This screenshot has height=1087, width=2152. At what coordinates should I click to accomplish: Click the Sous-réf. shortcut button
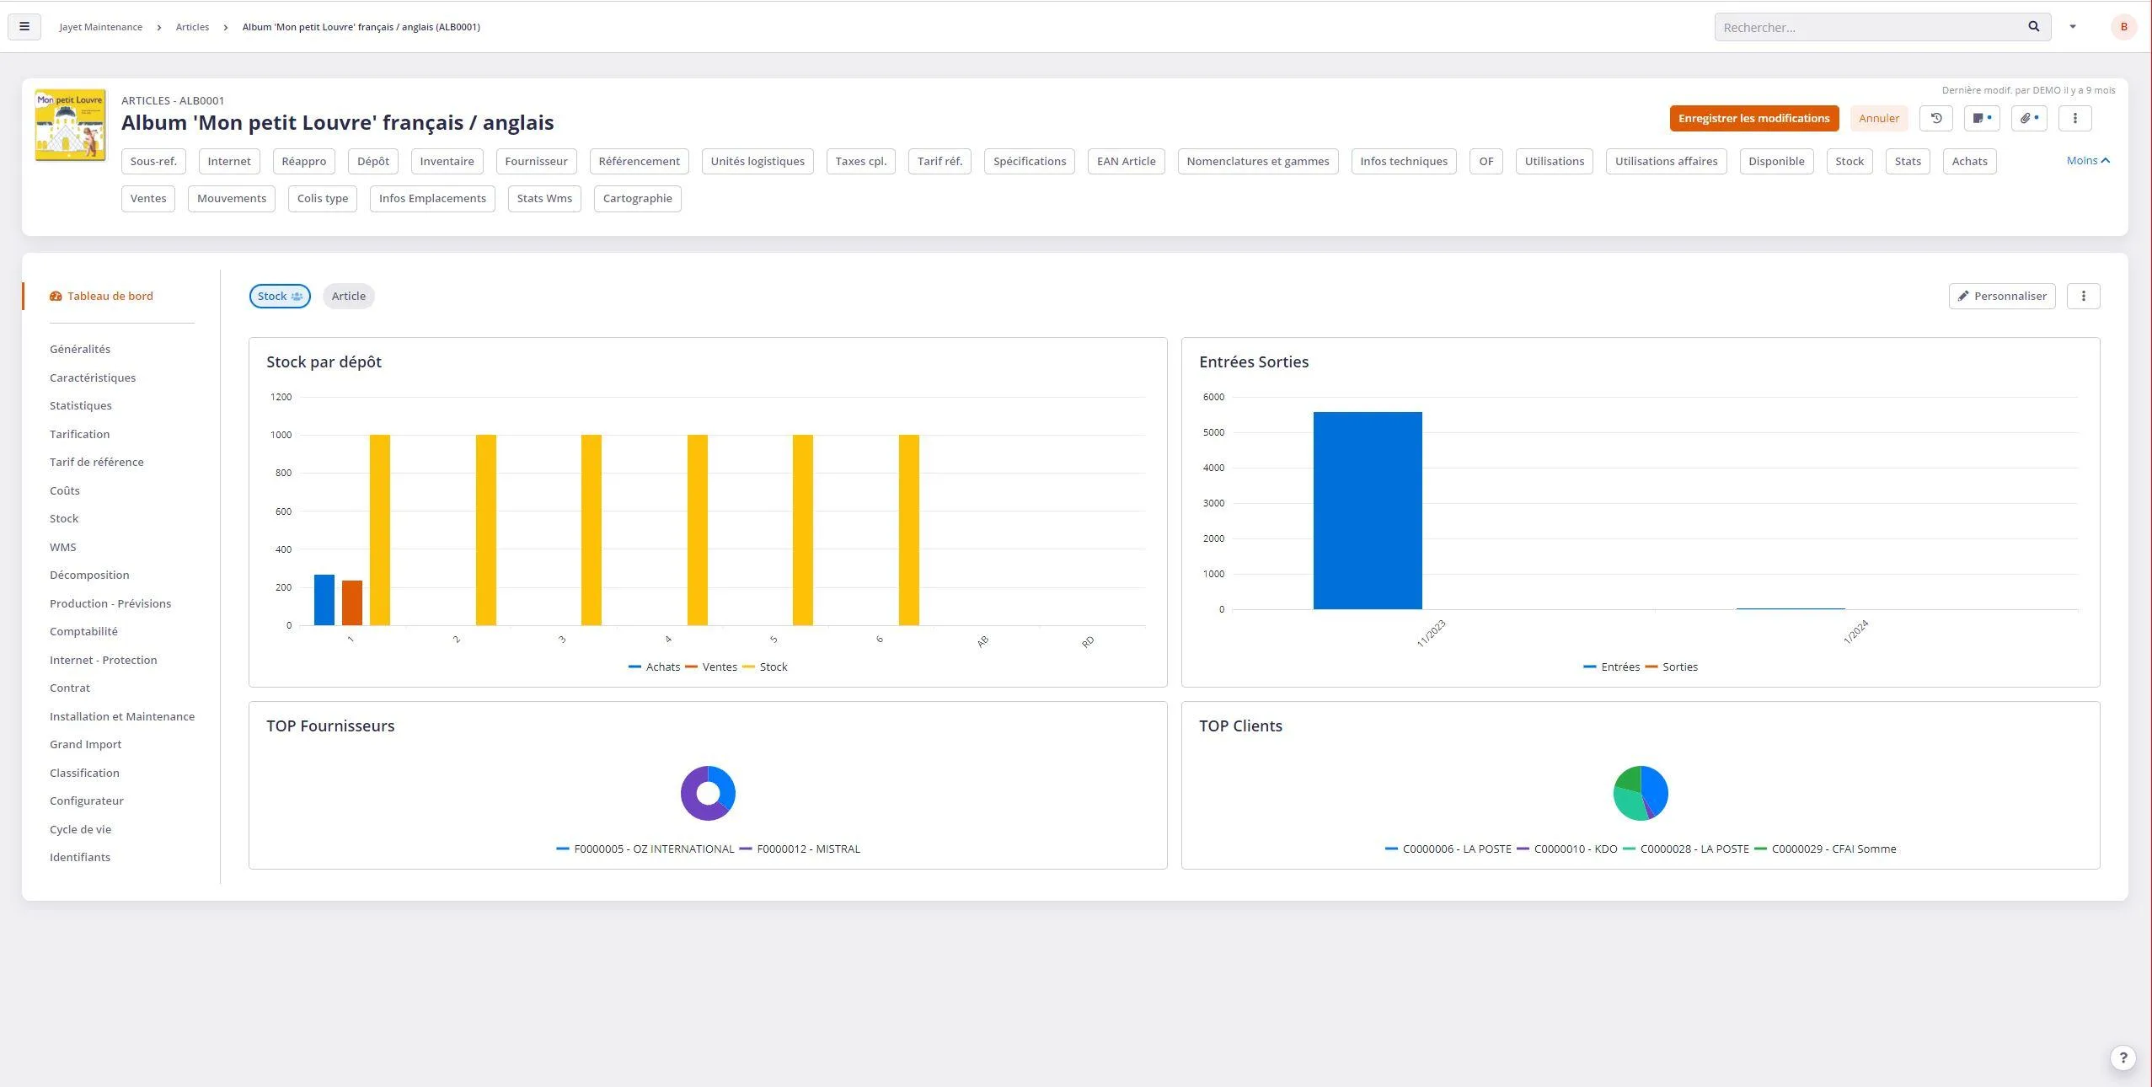click(x=153, y=161)
